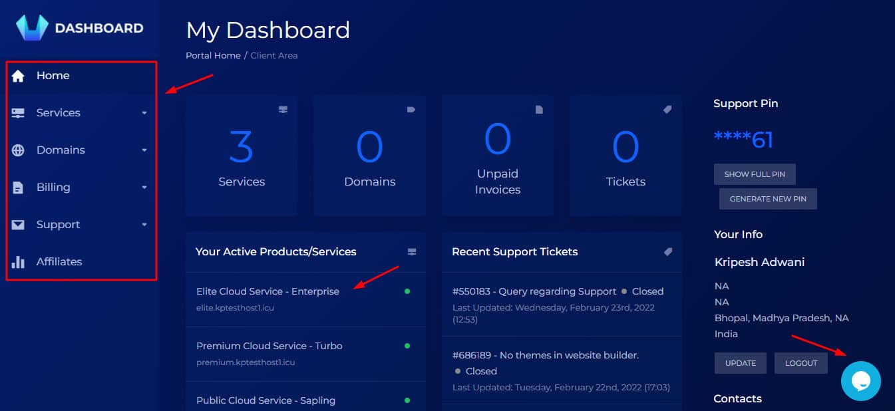
Task: Follow the Portal Home breadcrumb link
Action: click(213, 56)
